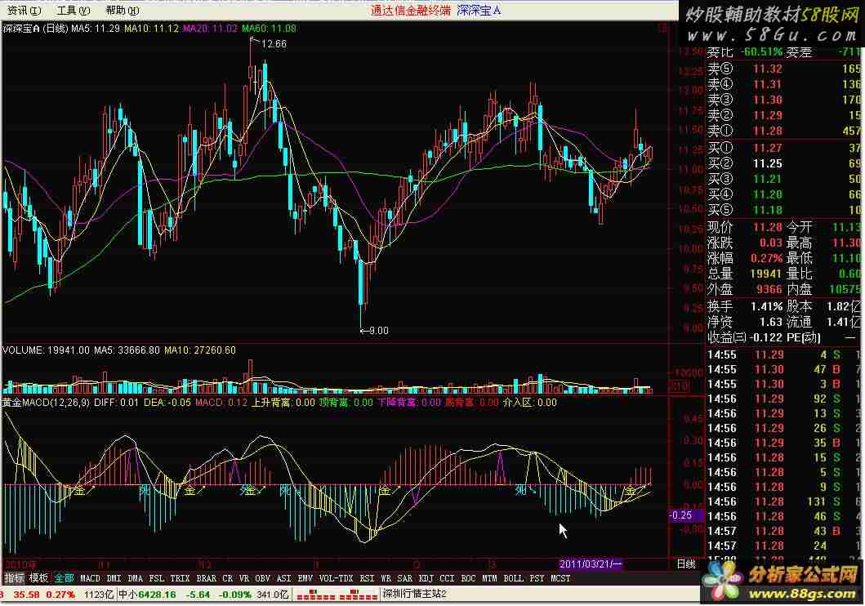
Task: Switch to CR indicator
Action: (x=227, y=578)
